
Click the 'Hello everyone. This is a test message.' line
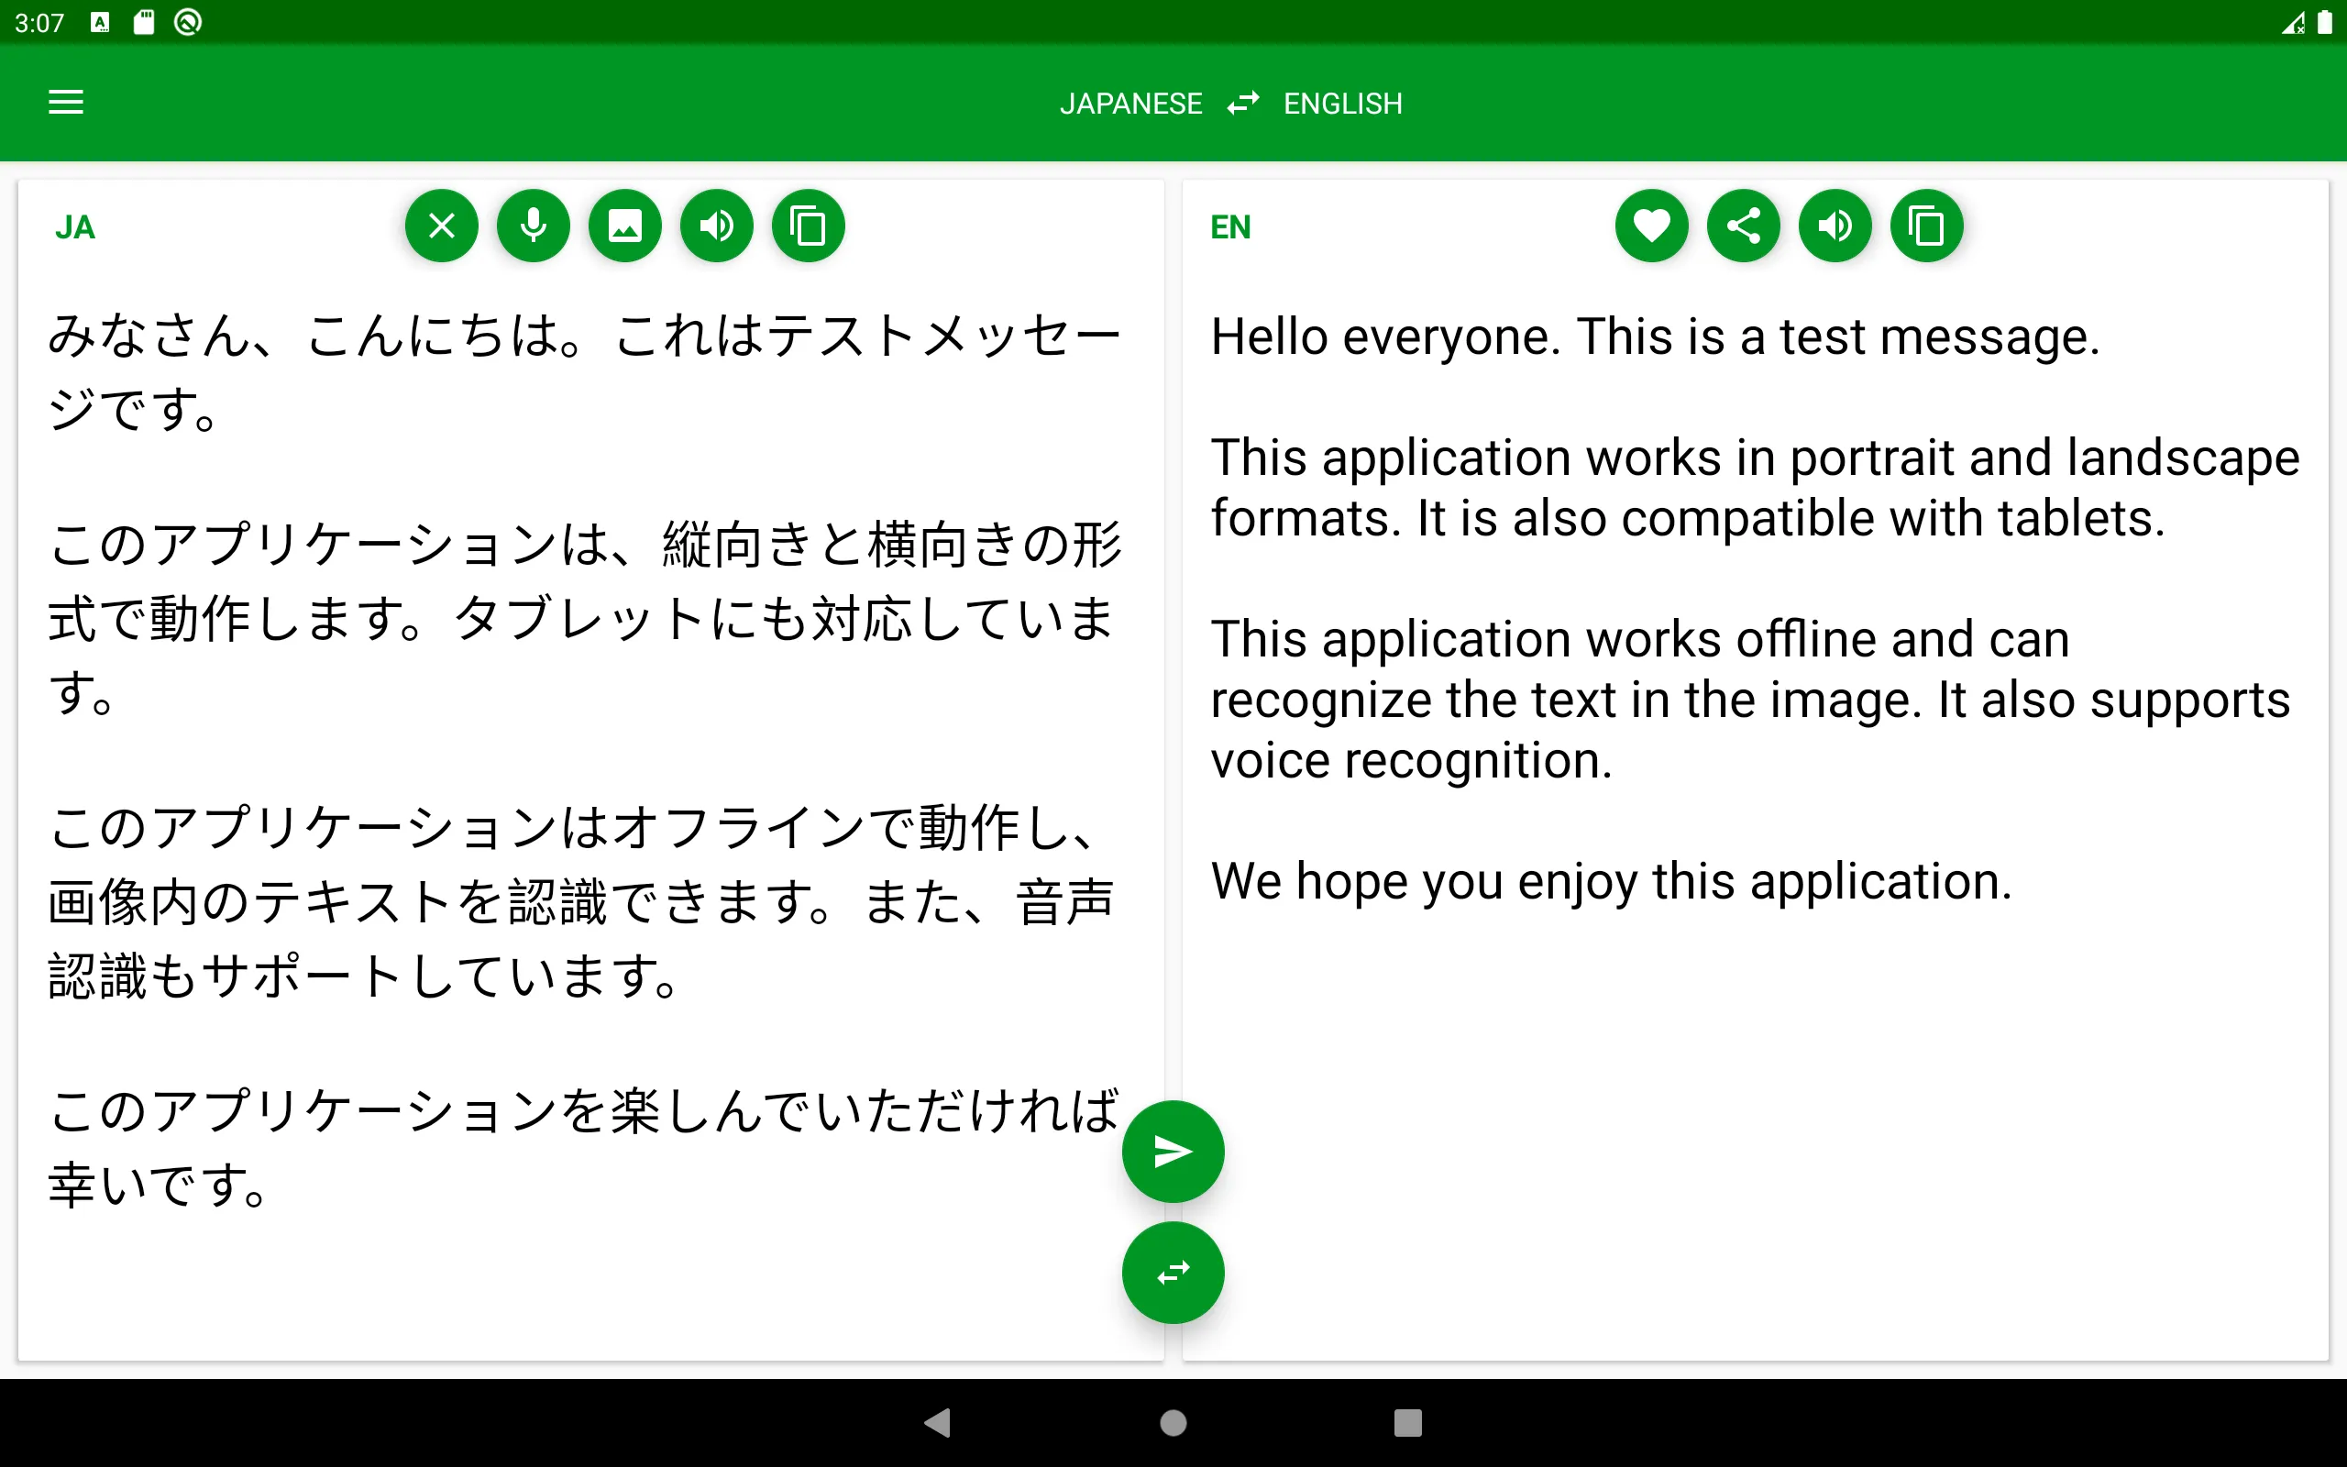[1655, 337]
